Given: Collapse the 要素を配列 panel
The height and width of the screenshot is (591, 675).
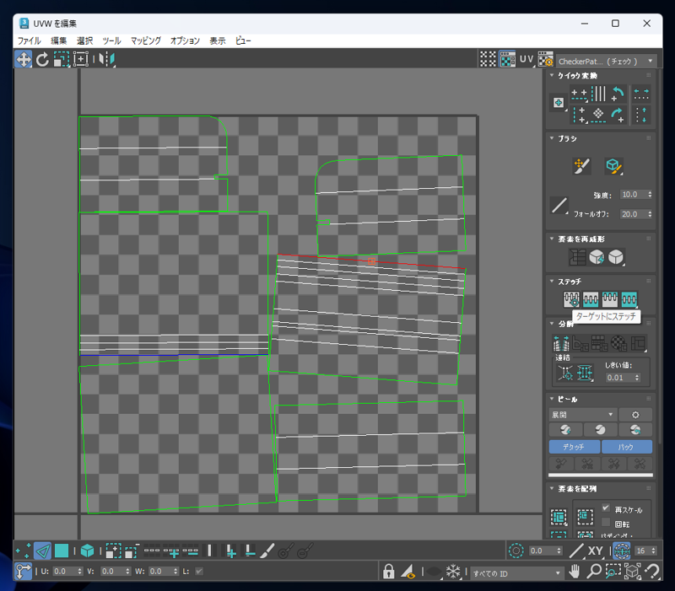Looking at the screenshot, I should (552, 488).
